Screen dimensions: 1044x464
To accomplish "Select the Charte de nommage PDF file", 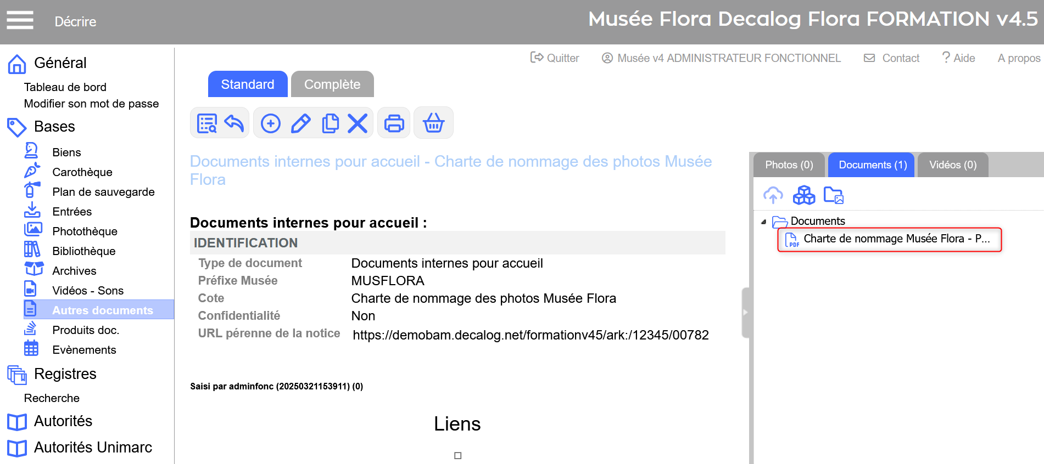I will pyautogui.click(x=890, y=239).
